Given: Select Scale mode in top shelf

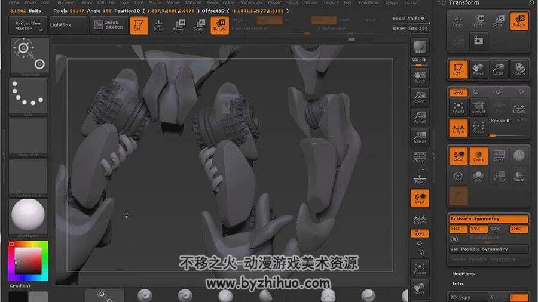Looking at the screenshot, I should point(198,25).
